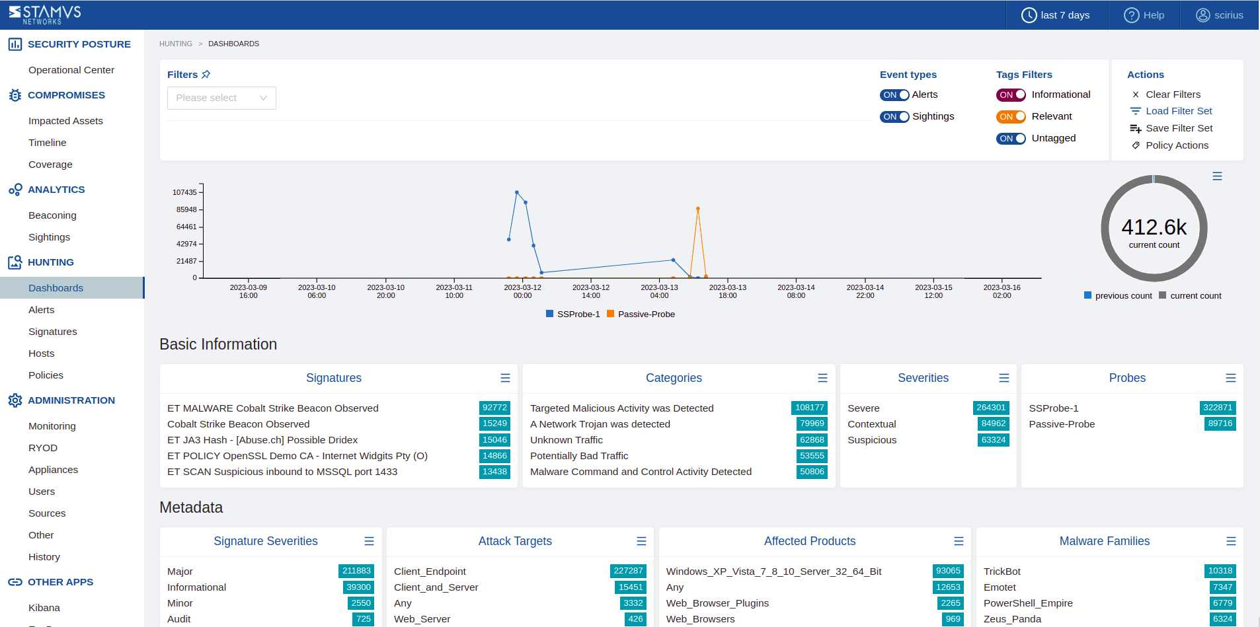The height and width of the screenshot is (627, 1260).
Task: Open the scirius user menu
Action: pos(1220,15)
